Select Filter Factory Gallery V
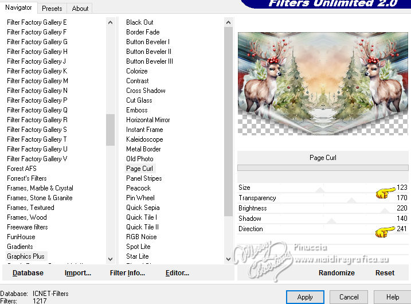The image size is (411, 304). pyautogui.click(x=37, y=159)
